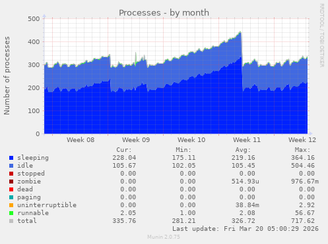328x244 pixels.
Task: Click the 'Week 08' x-axis label
Action: pos(81,140)
